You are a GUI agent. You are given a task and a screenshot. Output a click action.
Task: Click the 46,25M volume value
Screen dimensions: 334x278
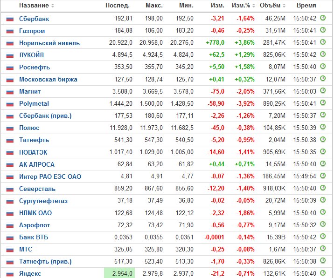pos(275,18)
